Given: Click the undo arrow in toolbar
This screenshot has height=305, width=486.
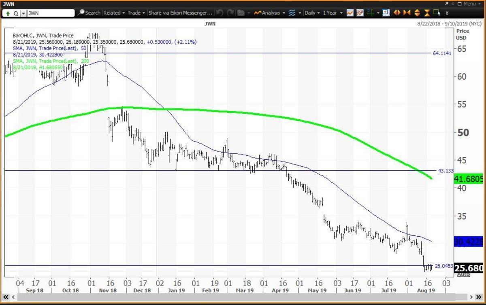Looking at the screenshot, I should (219, 13).
